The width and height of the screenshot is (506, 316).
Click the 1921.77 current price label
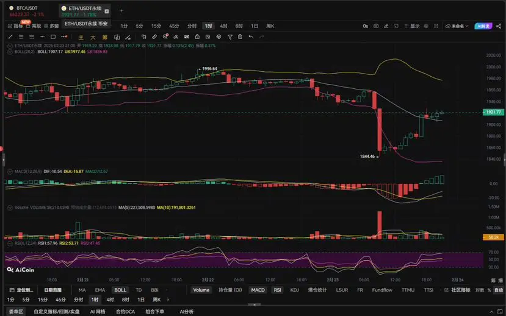(x=493, y=112)
